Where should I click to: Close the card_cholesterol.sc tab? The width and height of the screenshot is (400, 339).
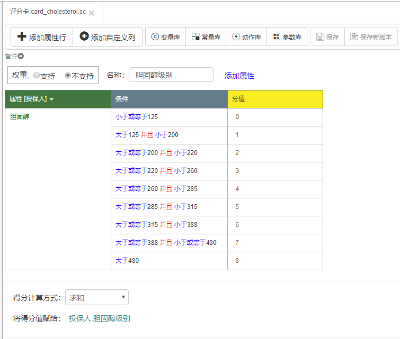(x=92, y=13)
